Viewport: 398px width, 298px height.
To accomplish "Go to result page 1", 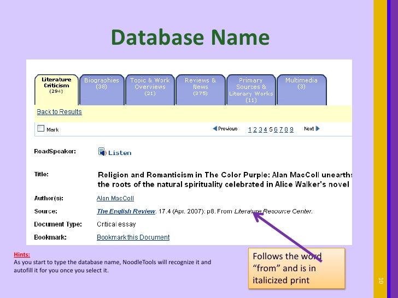I will pyautogui.click(x=250, y=129).
